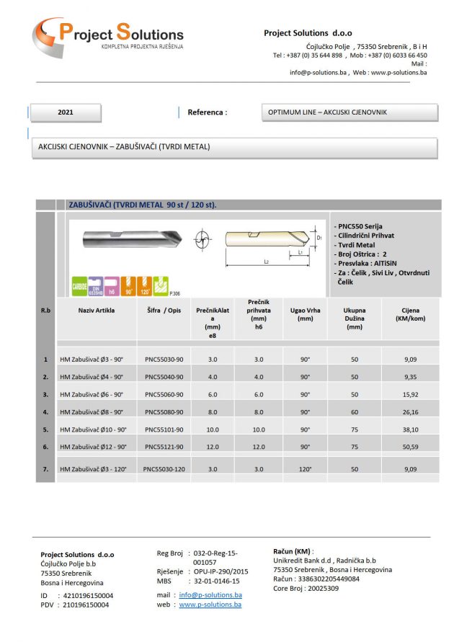The image size is (454, 642).
Task: Click the OPTIMUM LINE – AKCIJSKI CJENOVNIK box
Action: point(349,112)
